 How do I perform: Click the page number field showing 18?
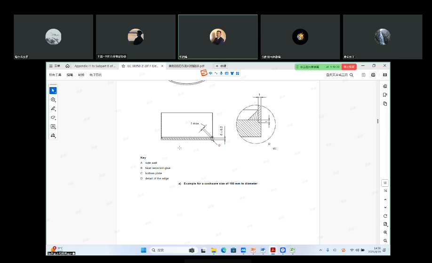[385, 183]
